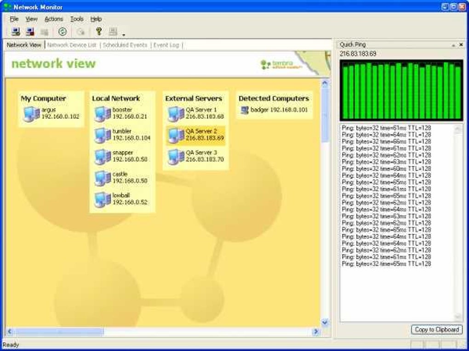This screenshot has height=351, width=469.
Task: Click the snapper label text
Action: point(123,152)
